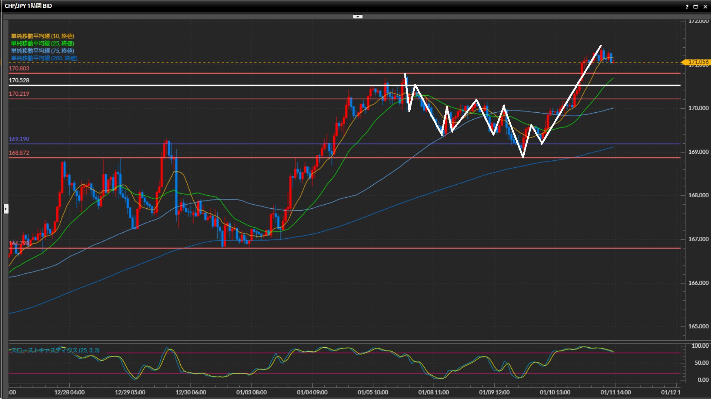Expand the collapsed toolbar arrow at top center
The height and width of the screenshot is (399, 711).
[x=358, y=17]
